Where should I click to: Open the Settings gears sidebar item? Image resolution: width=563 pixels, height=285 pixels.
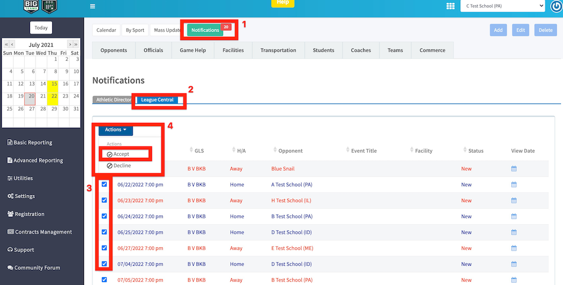tap(21, 196)
